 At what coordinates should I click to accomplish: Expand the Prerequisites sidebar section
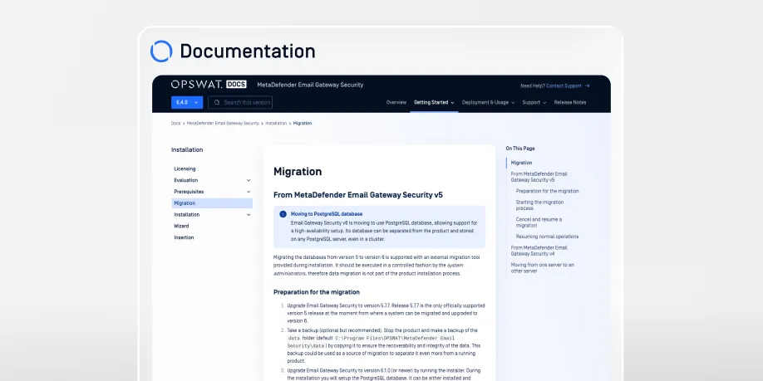[x=249, y=192]
